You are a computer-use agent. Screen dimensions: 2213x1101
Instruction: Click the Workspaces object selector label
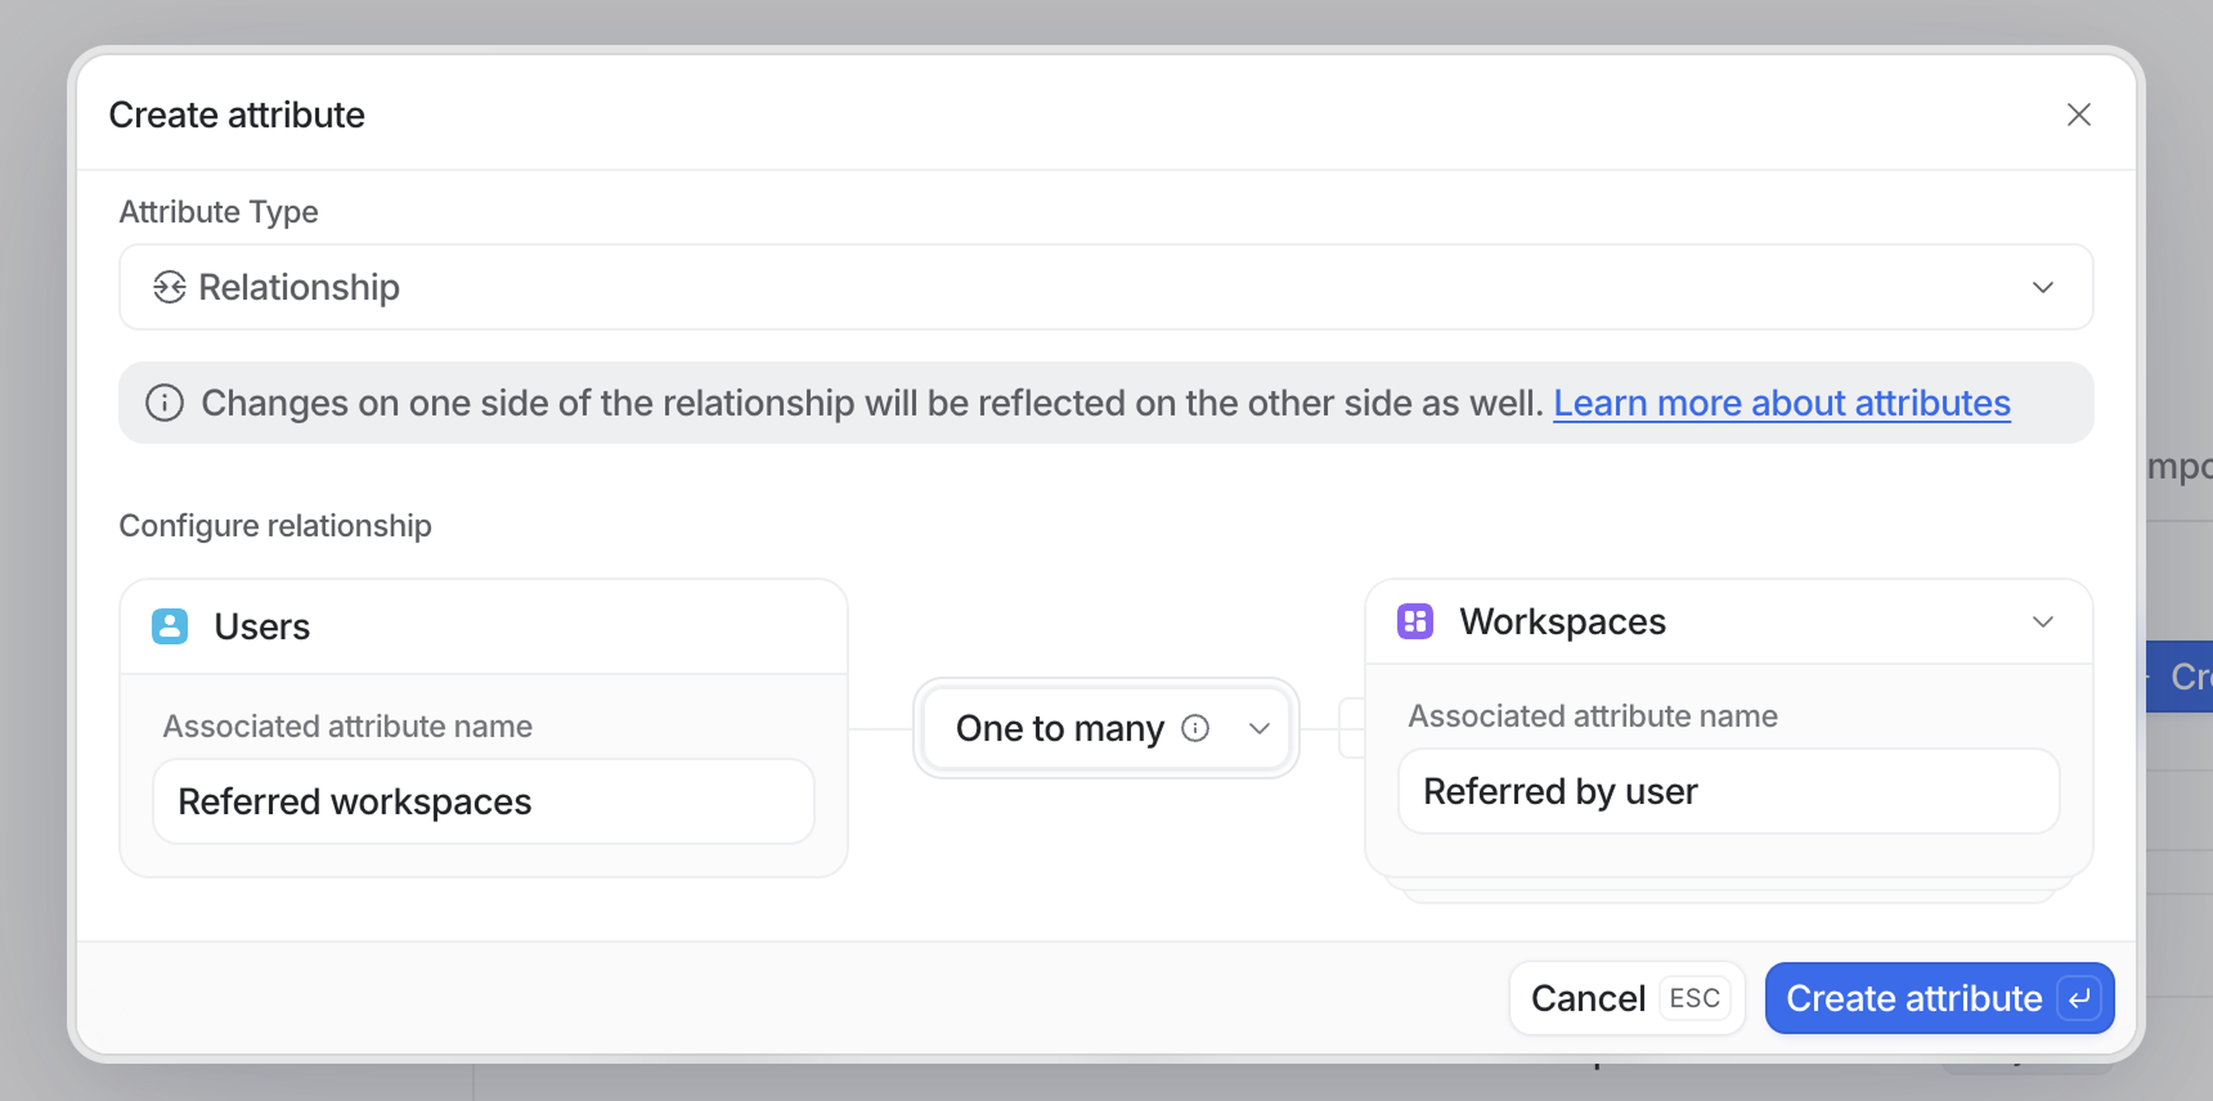tap(1562, 621)
